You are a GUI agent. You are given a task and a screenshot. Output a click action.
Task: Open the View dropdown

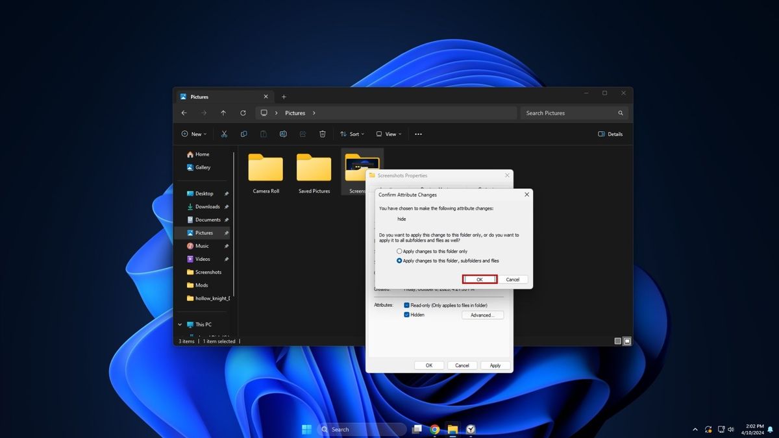pos(388,134)
